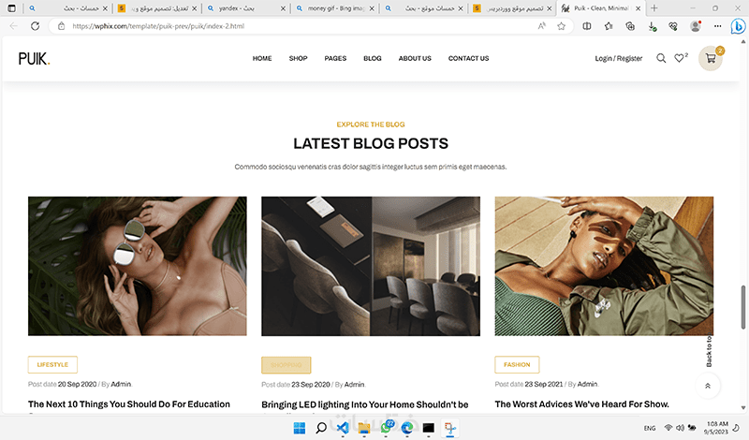Open the PAGES navigation menu
The image size is (749, 440).
pyautogui.click(x=335, y=58)
